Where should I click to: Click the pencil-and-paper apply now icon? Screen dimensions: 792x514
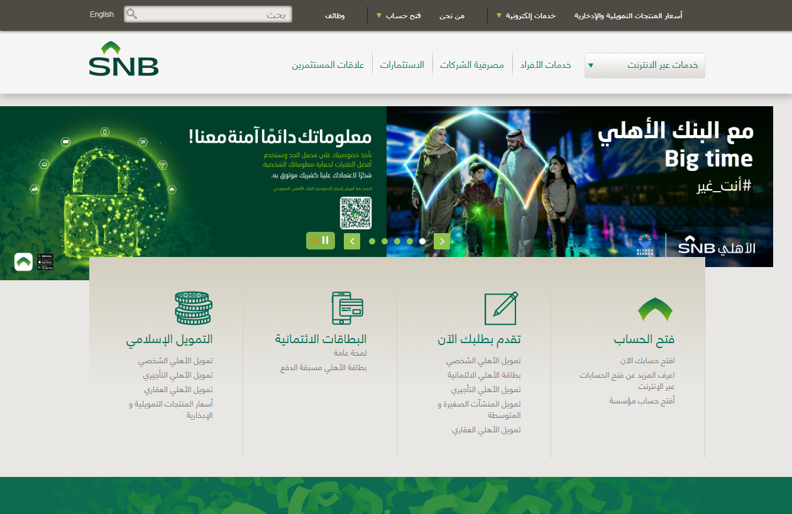click(501, 308)
